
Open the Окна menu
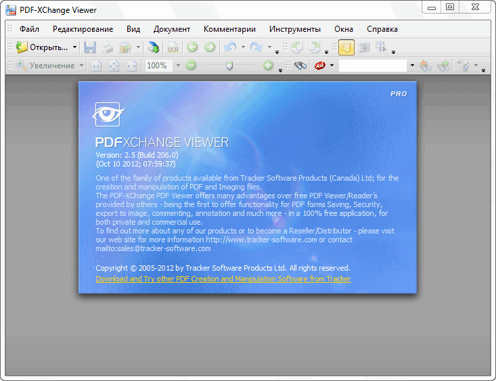[344, 29]
